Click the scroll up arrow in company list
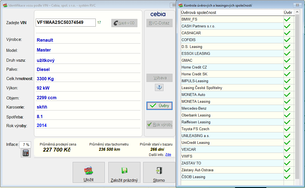The height and width of the screenshot is (188, 305). pyautogui.click(x=297, y=12)
